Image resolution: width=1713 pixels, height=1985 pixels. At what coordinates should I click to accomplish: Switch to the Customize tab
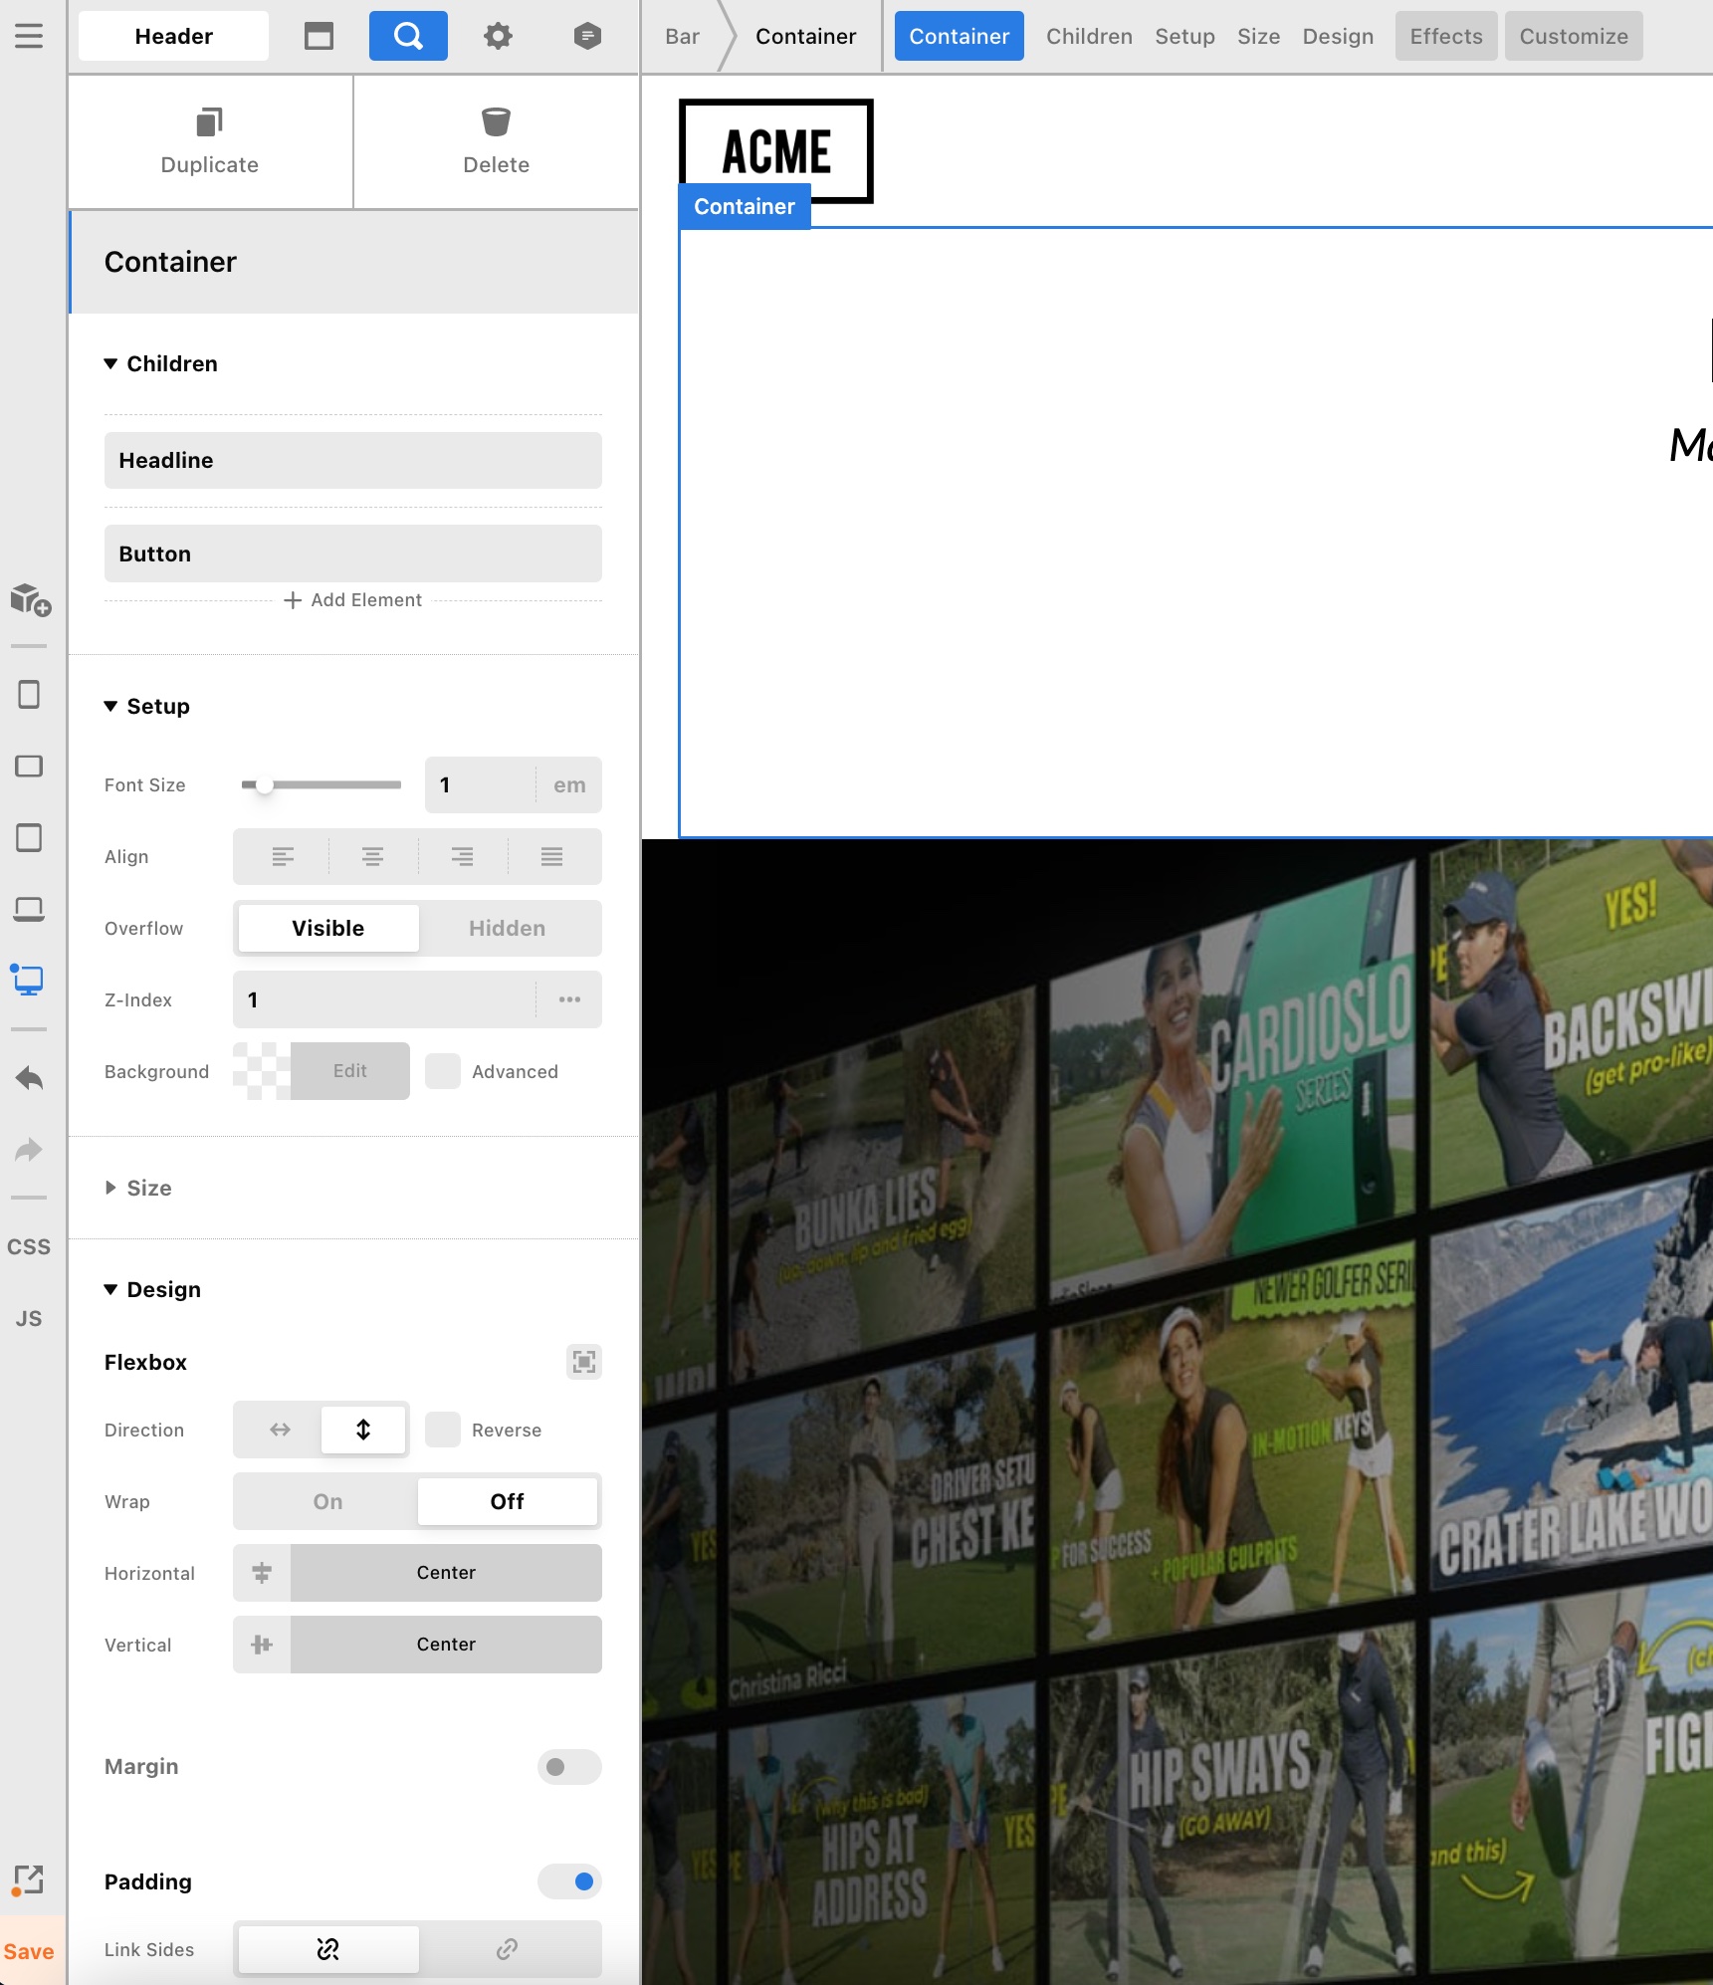point(1573,37)
